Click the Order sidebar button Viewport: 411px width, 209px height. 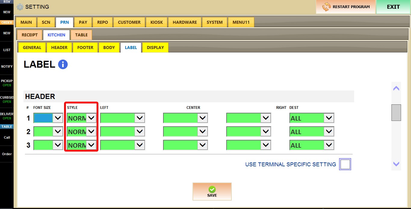click(x=7, y=154)
